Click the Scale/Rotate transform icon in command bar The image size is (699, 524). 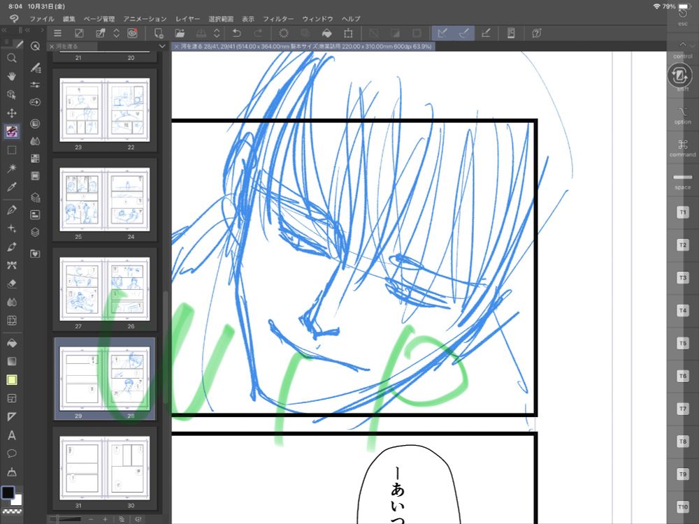348,33
